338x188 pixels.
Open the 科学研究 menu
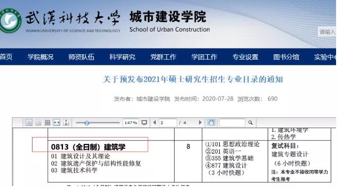[122, 57]
